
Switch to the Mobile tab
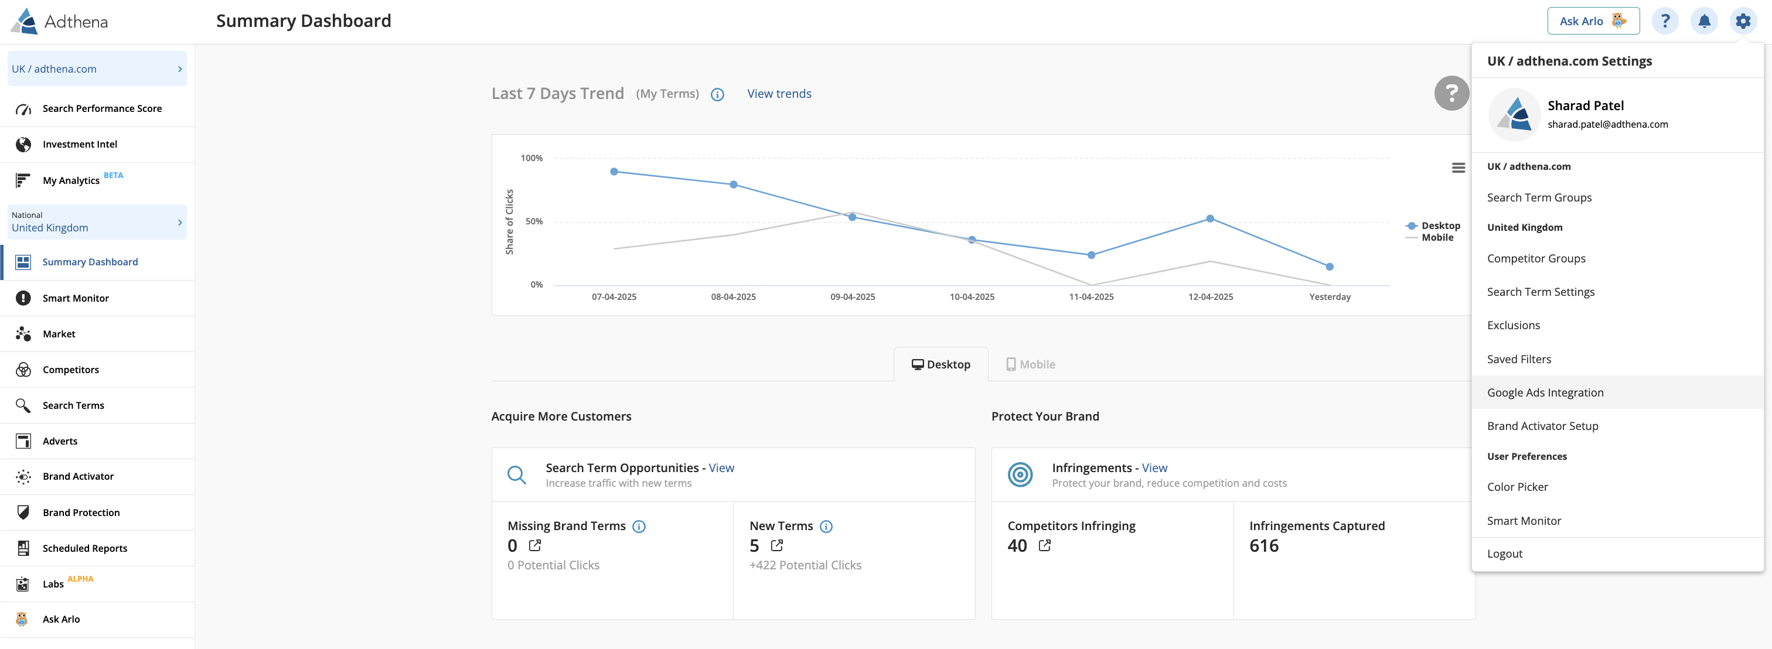[1031, 364]
